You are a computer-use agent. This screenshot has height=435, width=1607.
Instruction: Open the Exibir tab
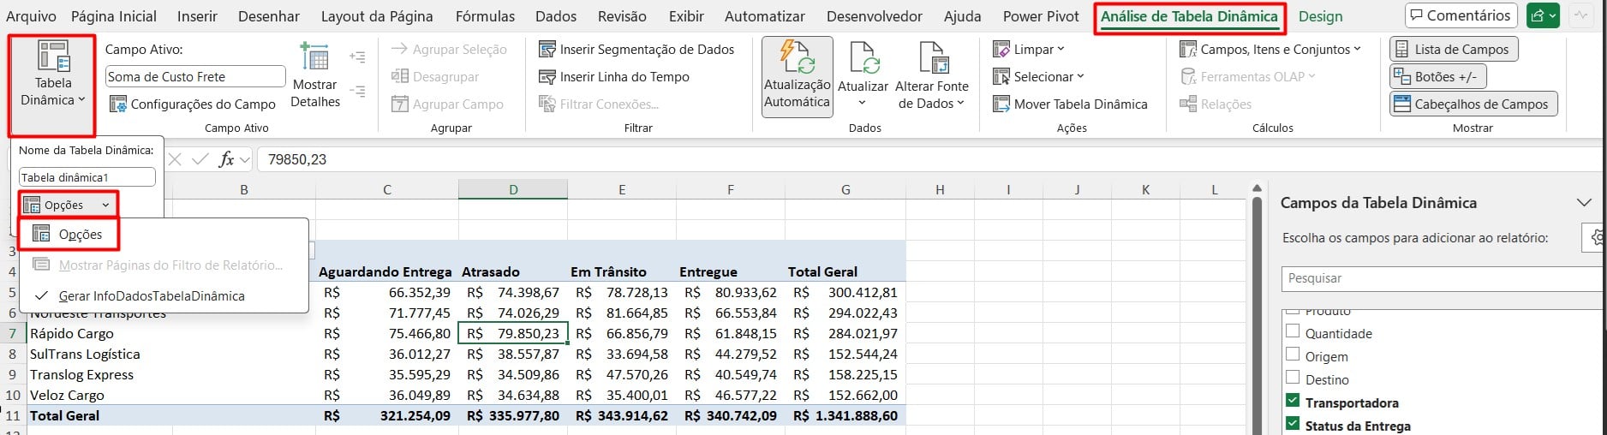[x=686, y=16]
